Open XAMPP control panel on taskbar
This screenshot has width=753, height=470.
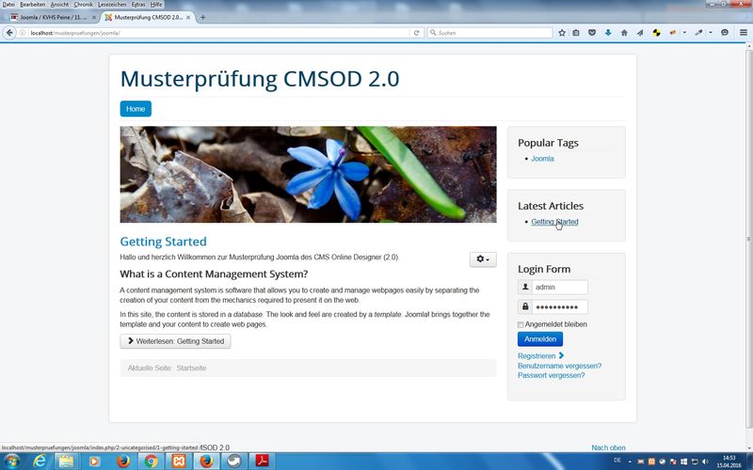pyautogui.click(x=179, y=462)
